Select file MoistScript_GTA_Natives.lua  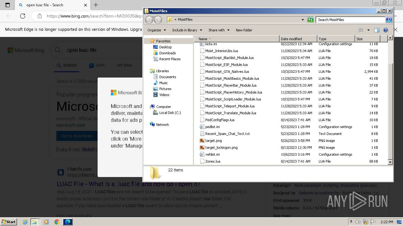pyautogui.click(x=227, y=72)
